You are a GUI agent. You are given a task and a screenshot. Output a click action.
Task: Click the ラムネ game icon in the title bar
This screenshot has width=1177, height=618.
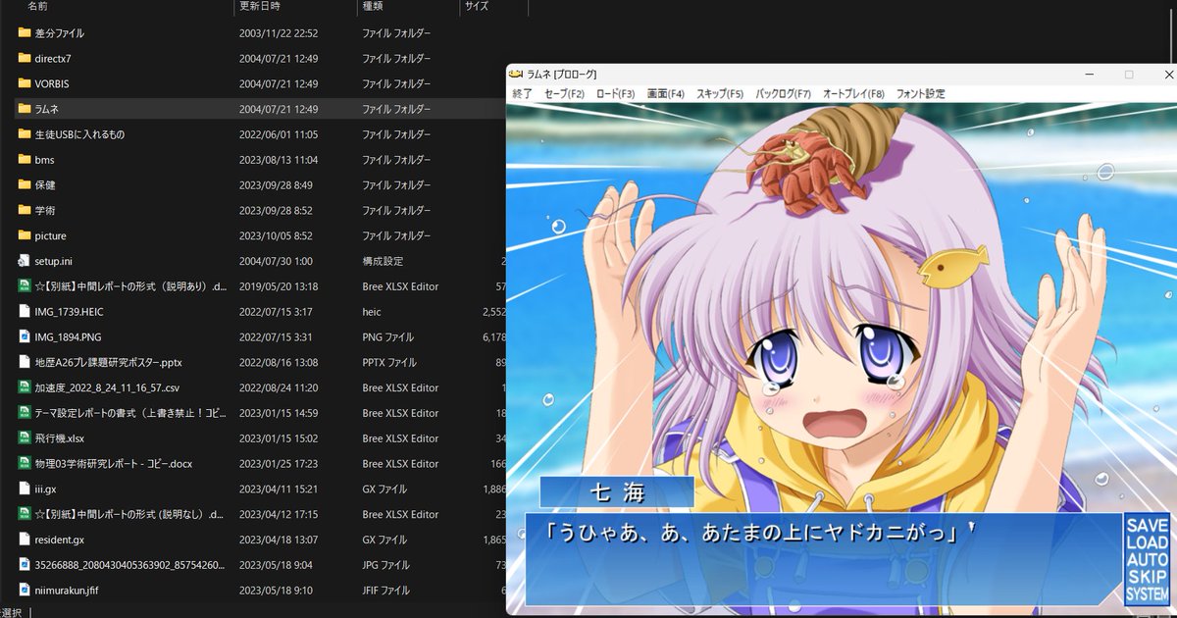point(517,74)
